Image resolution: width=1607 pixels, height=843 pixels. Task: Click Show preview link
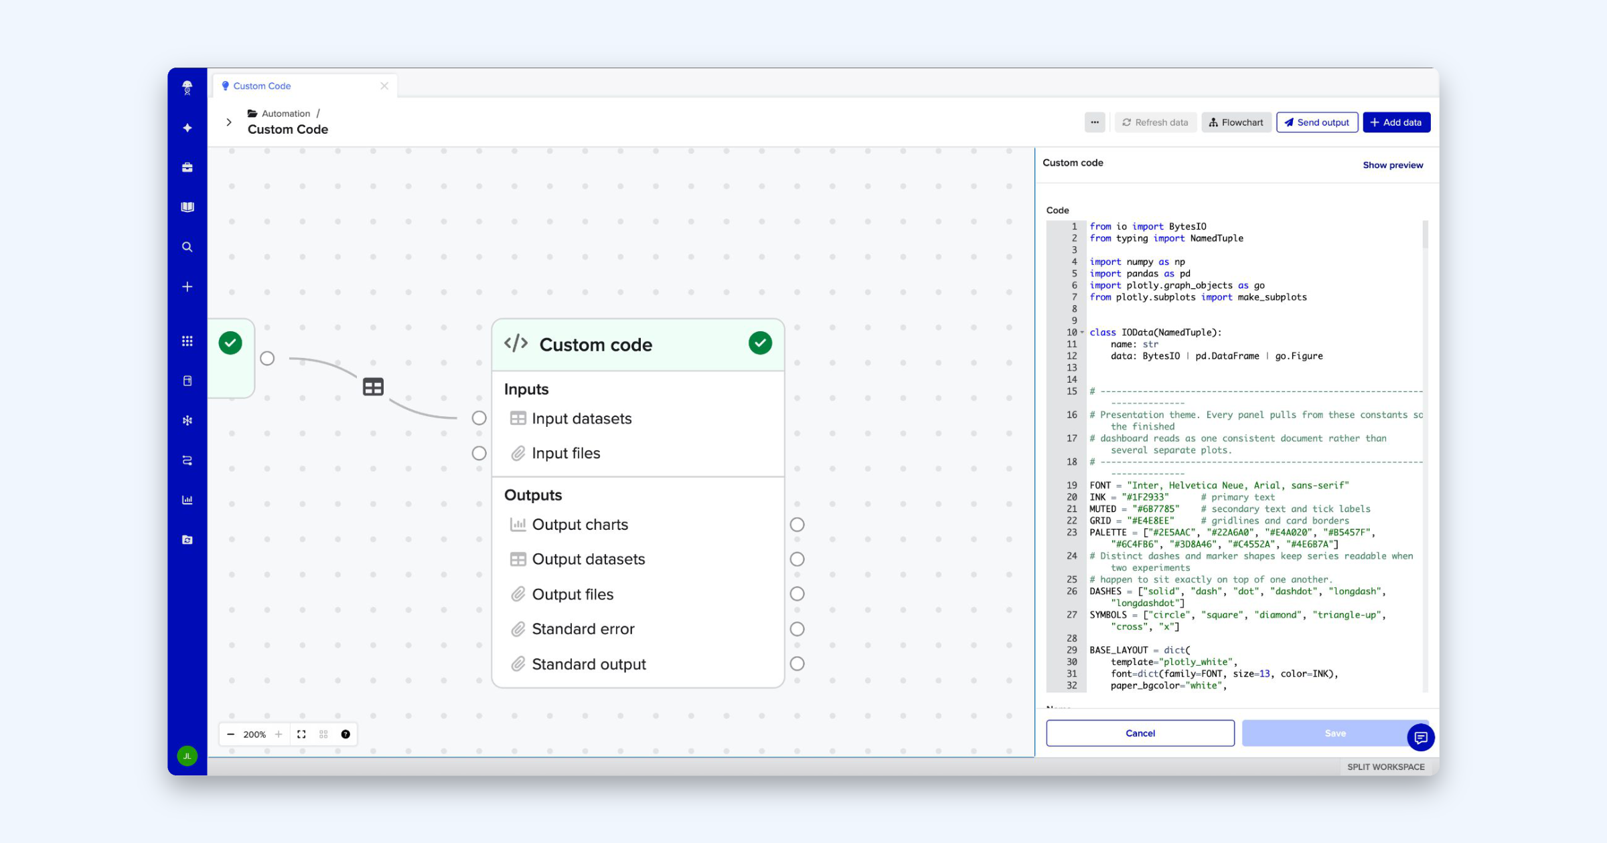coord(1393,165)
